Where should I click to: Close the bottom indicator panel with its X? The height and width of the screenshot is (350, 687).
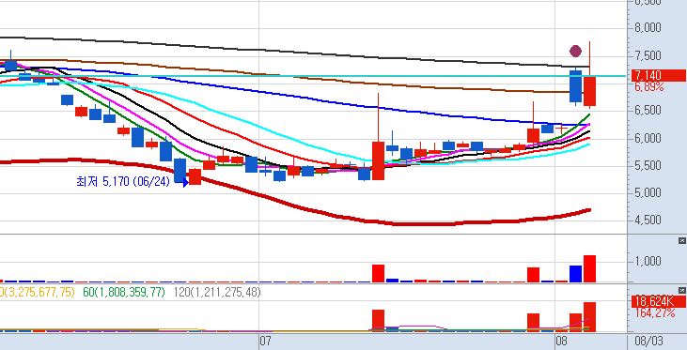click(681, 291)
